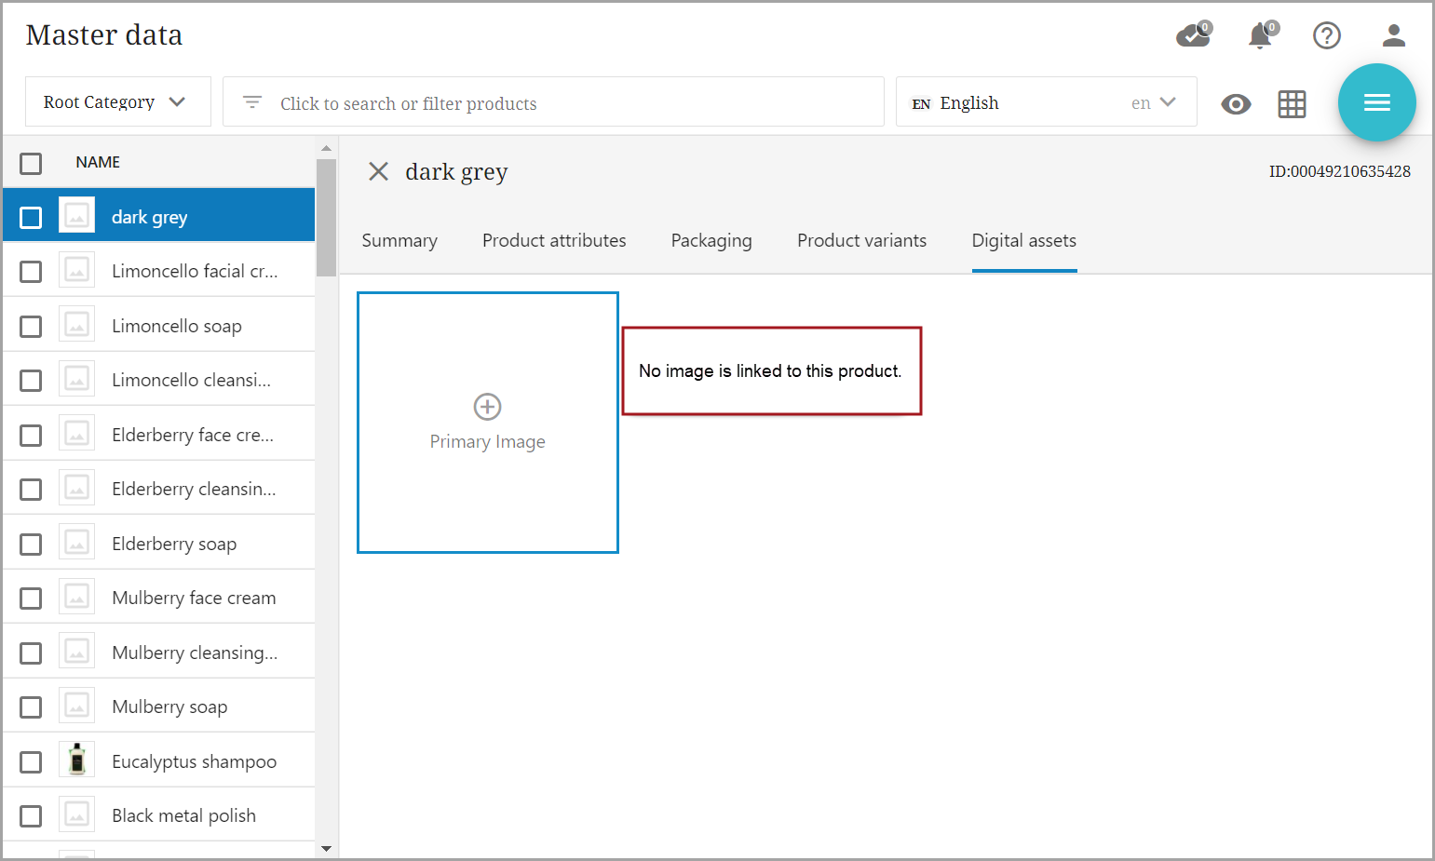Image resolution: width=1435 pixels, height=861 pixels.
Task: Toggle the eye visibility icon
Action: click(x=1236, y=104)
